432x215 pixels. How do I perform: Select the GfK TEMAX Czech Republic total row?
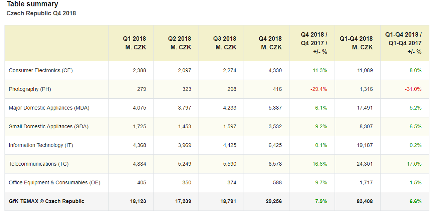[x=47, y=201]
